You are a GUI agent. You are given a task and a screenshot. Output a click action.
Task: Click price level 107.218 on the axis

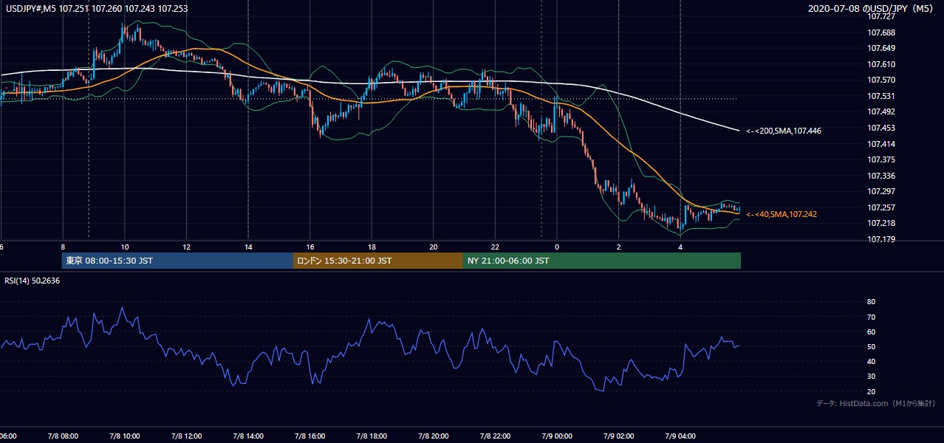[881, 223]
